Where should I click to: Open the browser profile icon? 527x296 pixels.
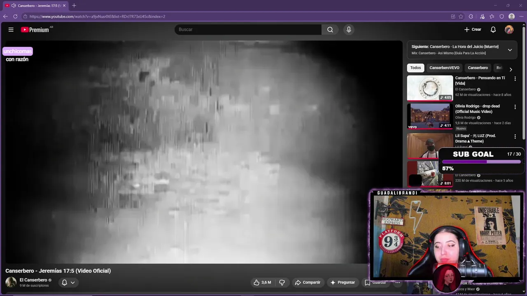(x=512, y=16)
